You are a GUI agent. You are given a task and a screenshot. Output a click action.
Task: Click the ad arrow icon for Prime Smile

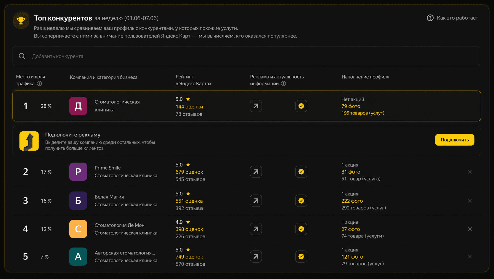pyautogui.click(x=256, y=172)
